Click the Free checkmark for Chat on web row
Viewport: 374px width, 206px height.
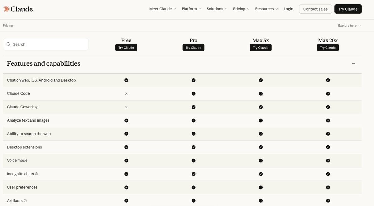point(126,80)
